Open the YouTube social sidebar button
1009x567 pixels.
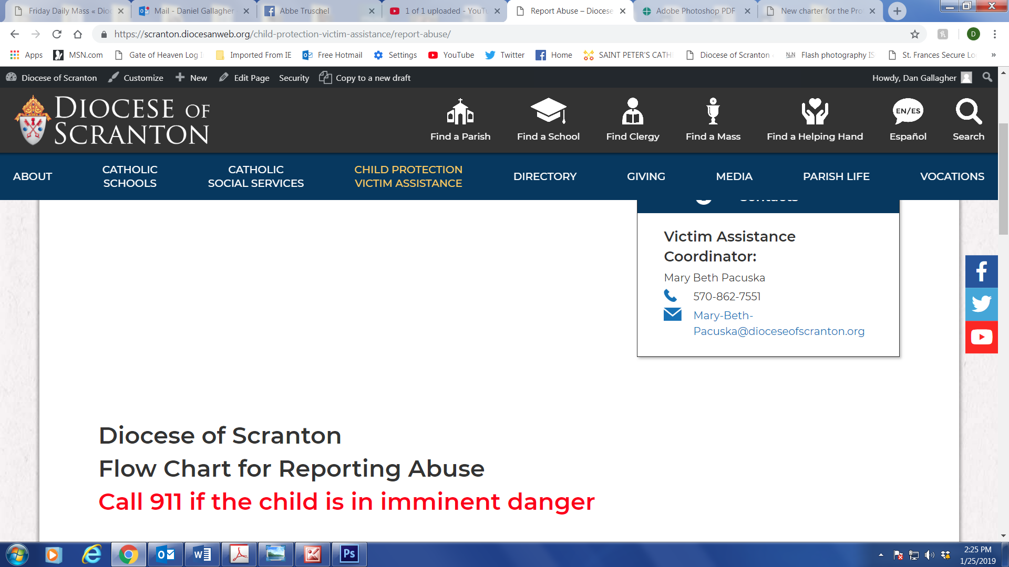[981, 337]
